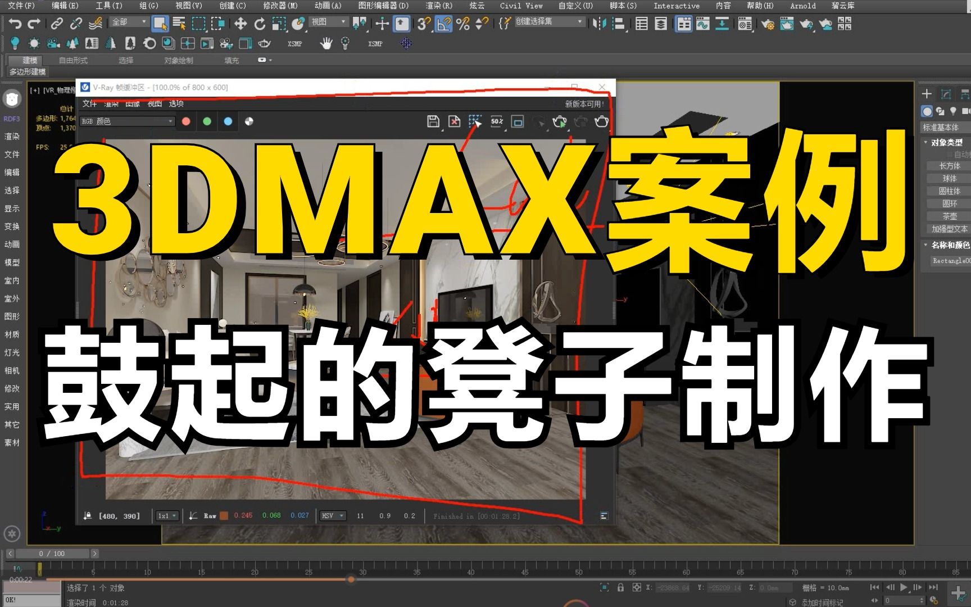The image size is (971, 607).
Task: Open the RGB 颜色 dropdown in the frame buffer
Action: pyautogui.click(x=126, y=121)
